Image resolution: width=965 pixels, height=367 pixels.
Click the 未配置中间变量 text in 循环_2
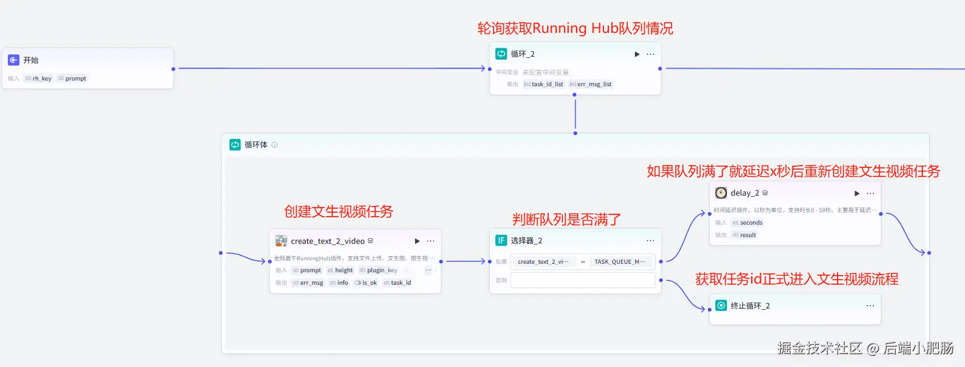pos(545,72)
